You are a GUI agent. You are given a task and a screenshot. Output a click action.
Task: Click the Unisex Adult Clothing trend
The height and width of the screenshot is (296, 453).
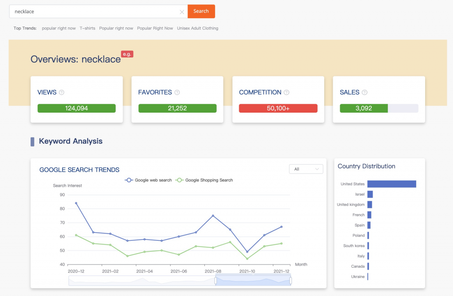coord(198,28)
